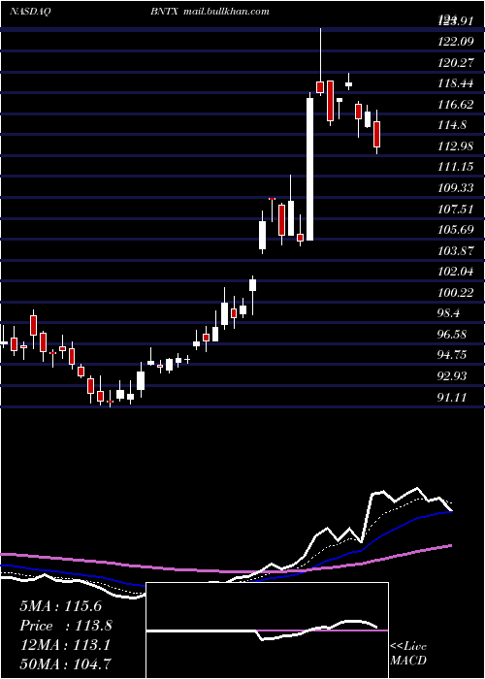Click the 103.87 price axis label
Image resolution: width=485 pixels, height=679 pixels.
(455, 250)
